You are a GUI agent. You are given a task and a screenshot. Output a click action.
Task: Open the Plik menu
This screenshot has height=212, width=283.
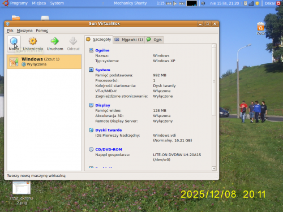[10, 31]
